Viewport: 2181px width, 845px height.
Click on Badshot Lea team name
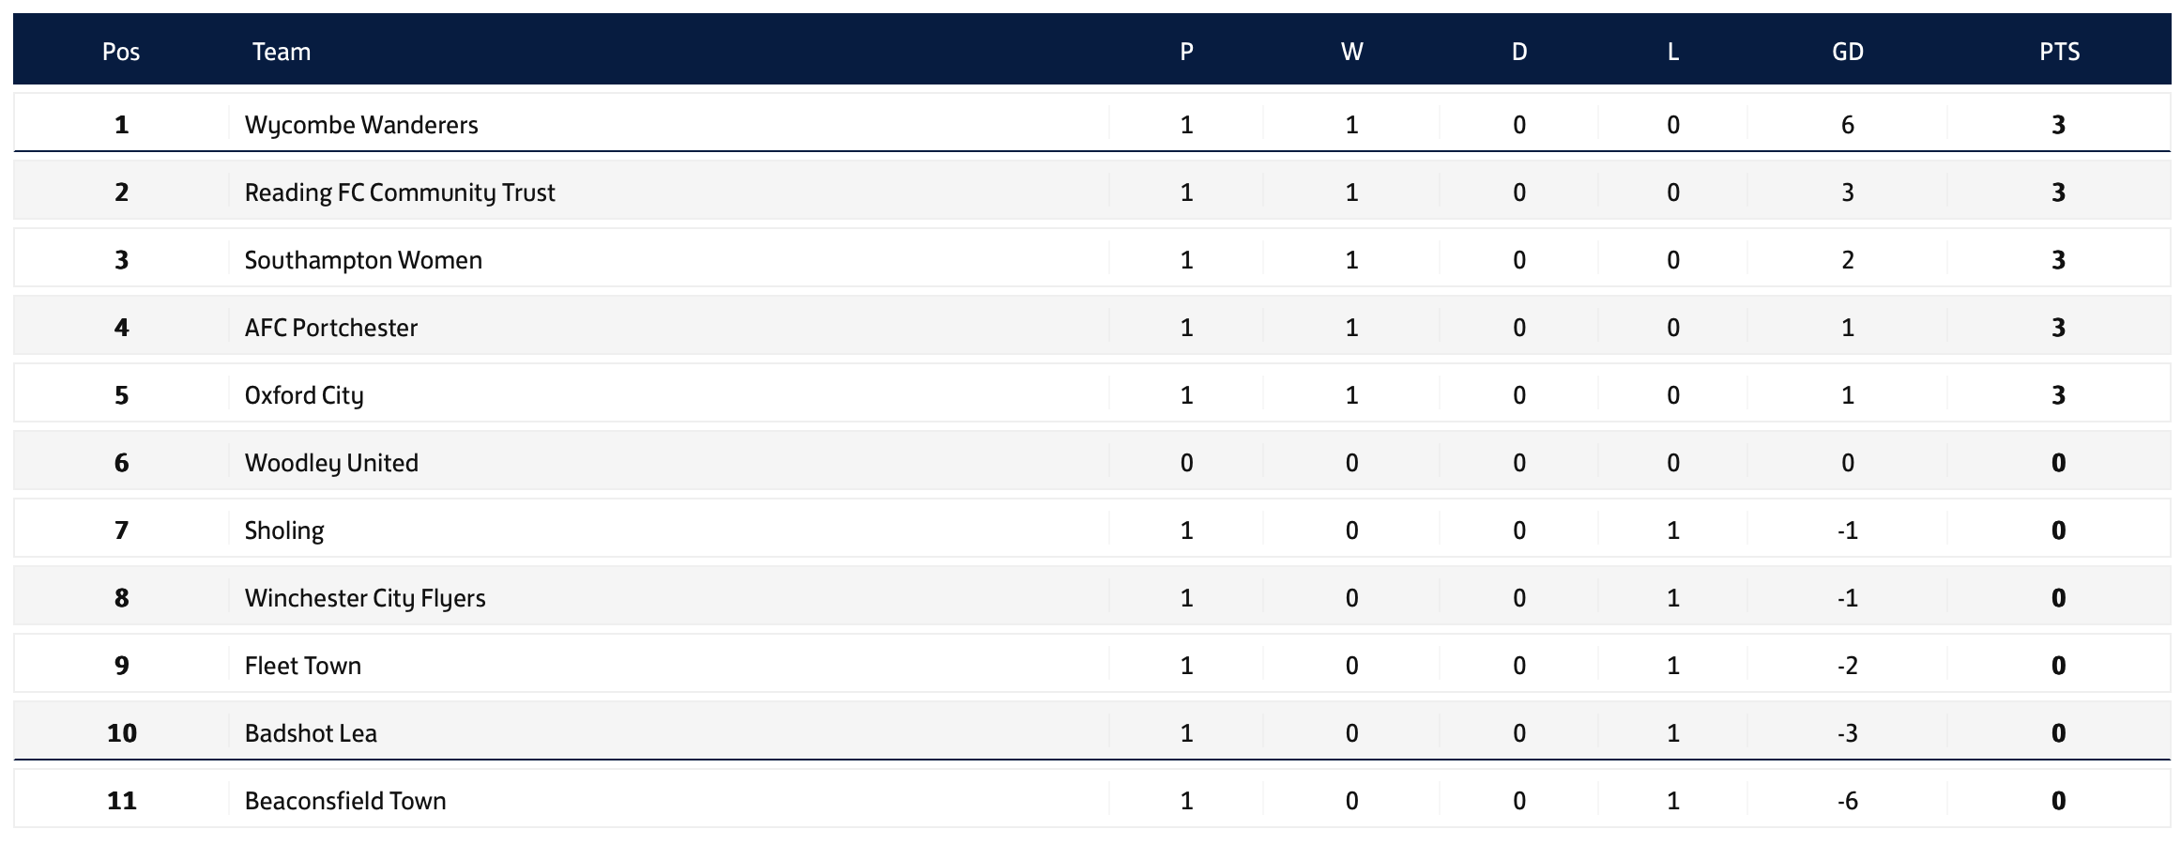pos(311,733)
